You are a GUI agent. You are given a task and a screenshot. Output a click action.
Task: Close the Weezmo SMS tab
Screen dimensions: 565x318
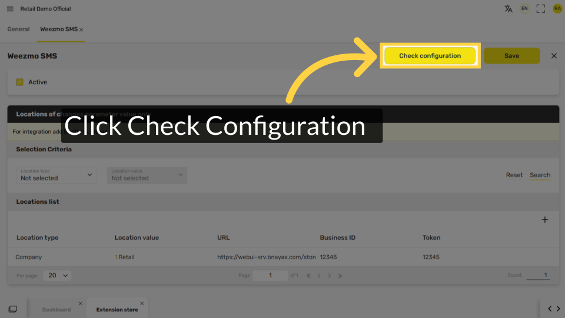pyautogui.click(x=81, y=30)
